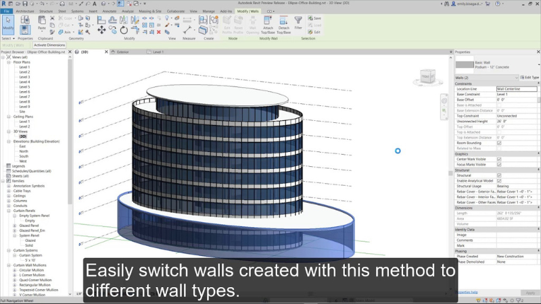Disable the Enable Analytical Model checkbox

click(499, 181)
